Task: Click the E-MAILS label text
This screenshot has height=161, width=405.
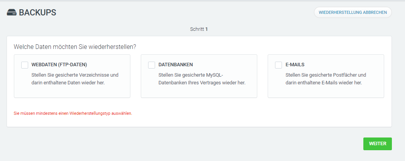Action: coord(295,65)
